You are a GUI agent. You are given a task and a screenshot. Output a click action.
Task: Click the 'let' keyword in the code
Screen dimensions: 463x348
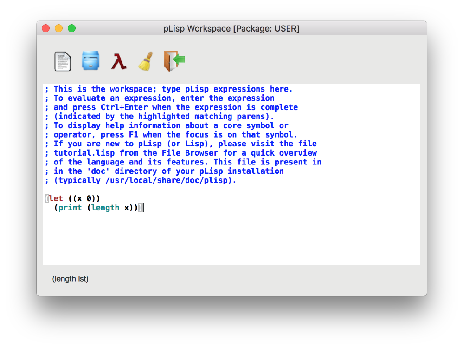(56, 198)
